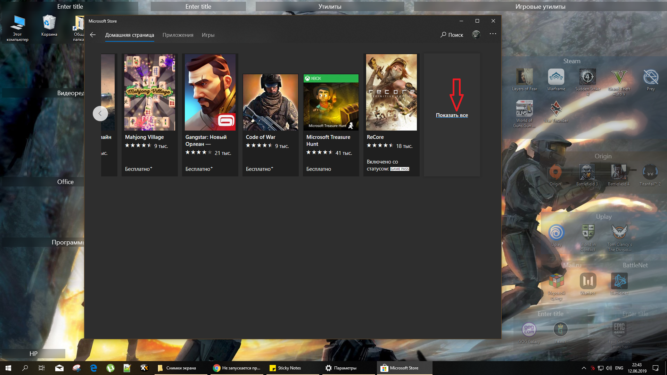Open Epic Games Launcher shortcut

coord(619,335)
